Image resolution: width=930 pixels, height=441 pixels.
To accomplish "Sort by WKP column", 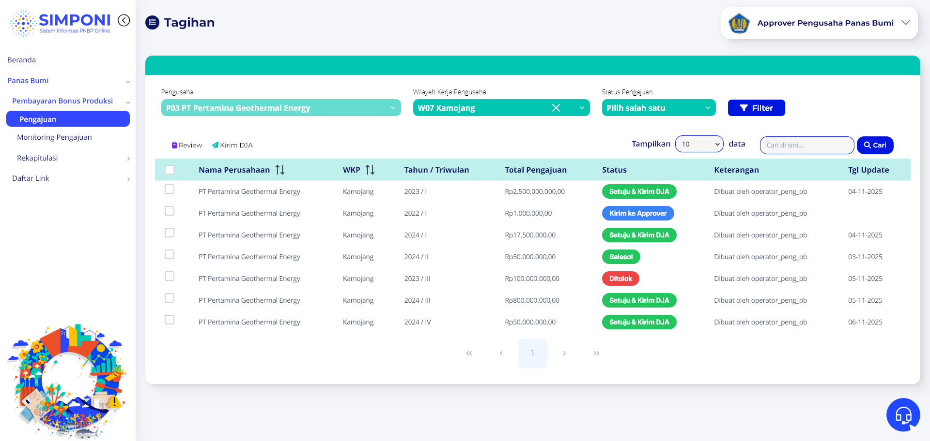I will (x=370, y=170).
